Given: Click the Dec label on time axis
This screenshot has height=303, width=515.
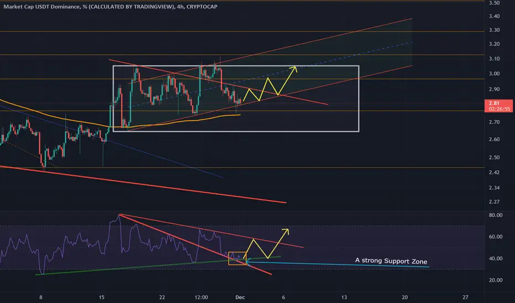Looking at the screenshot, I should (240, 297).
